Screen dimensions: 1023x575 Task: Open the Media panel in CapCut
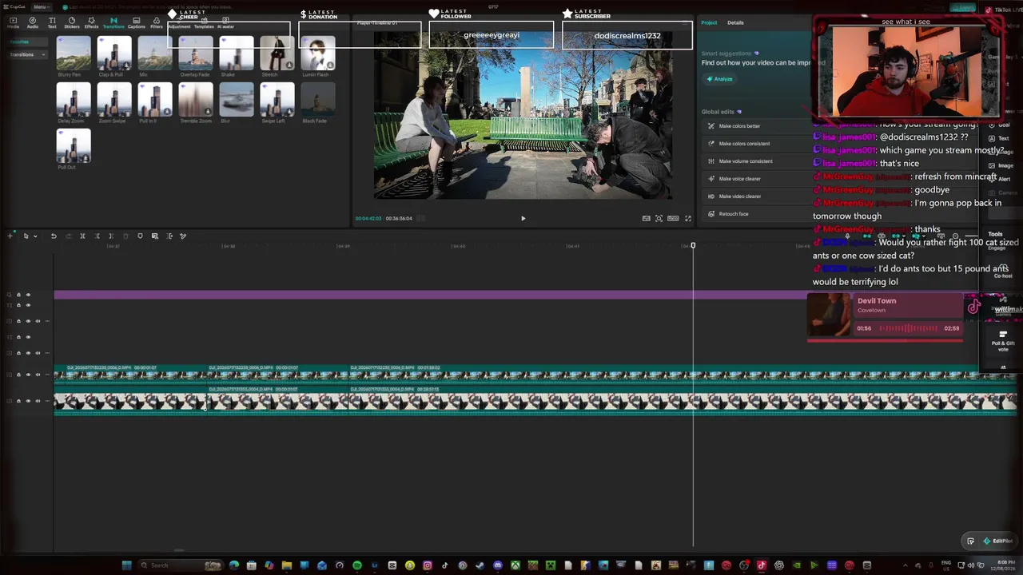pyautogui.click(x=13, y=22)
